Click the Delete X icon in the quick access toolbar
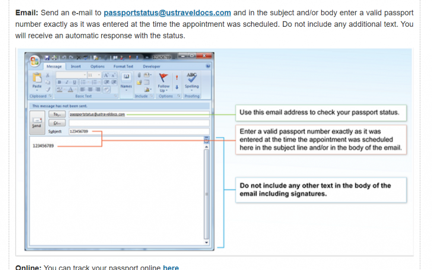This screenshot has width=432, height=270. coord(79,57)
